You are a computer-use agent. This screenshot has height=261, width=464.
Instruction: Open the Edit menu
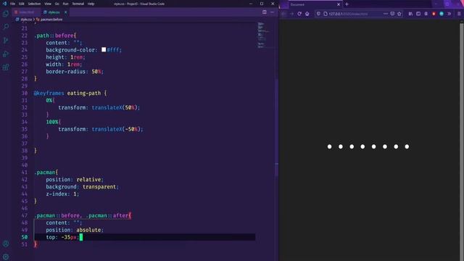pos(22,4)
